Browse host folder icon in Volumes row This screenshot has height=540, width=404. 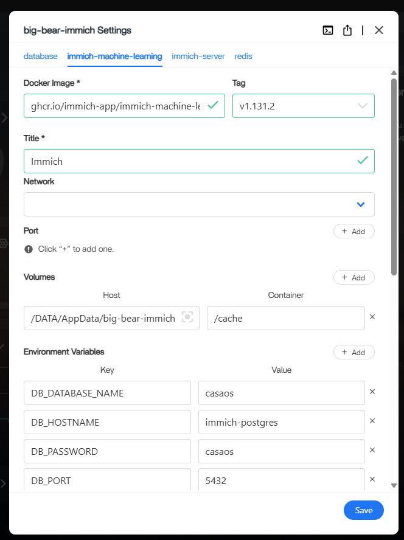click(x=187, y=317)
